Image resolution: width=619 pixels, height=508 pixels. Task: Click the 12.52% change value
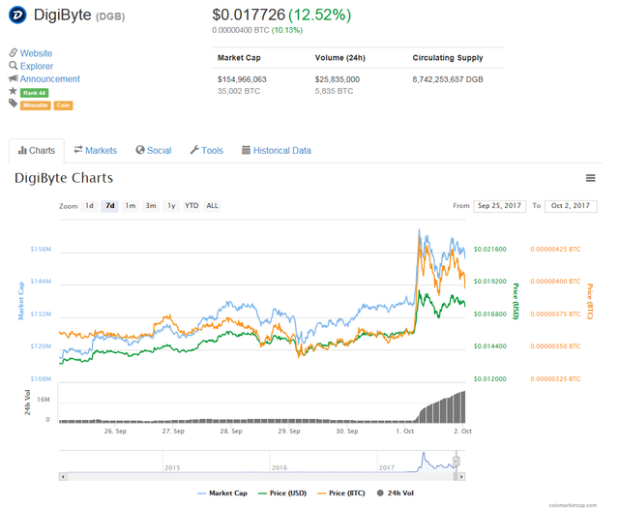point(320,15)
